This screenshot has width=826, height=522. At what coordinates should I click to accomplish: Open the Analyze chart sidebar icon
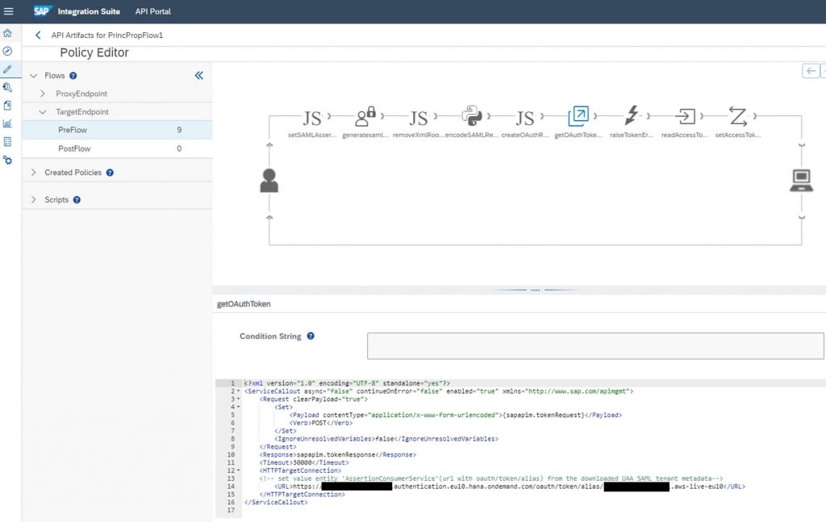tap(7, 123)
